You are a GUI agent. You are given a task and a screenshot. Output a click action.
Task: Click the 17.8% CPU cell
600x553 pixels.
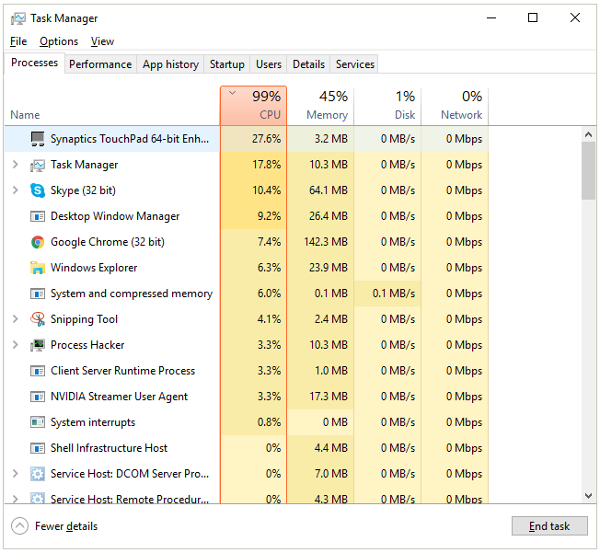point(253,165)
